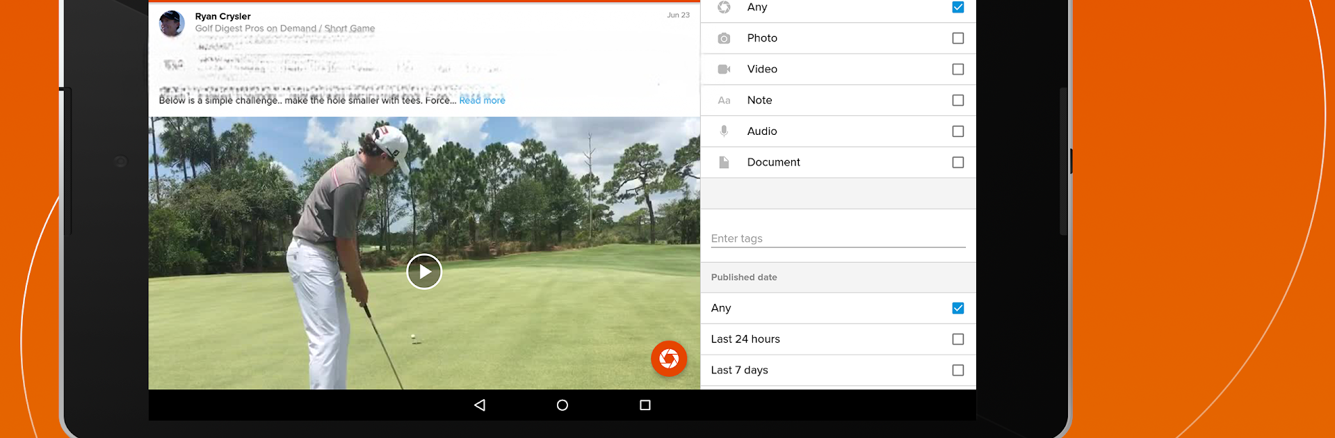The image size is (1335, 438).
Task: Play the golf putting video
Action: coord(424,271)
